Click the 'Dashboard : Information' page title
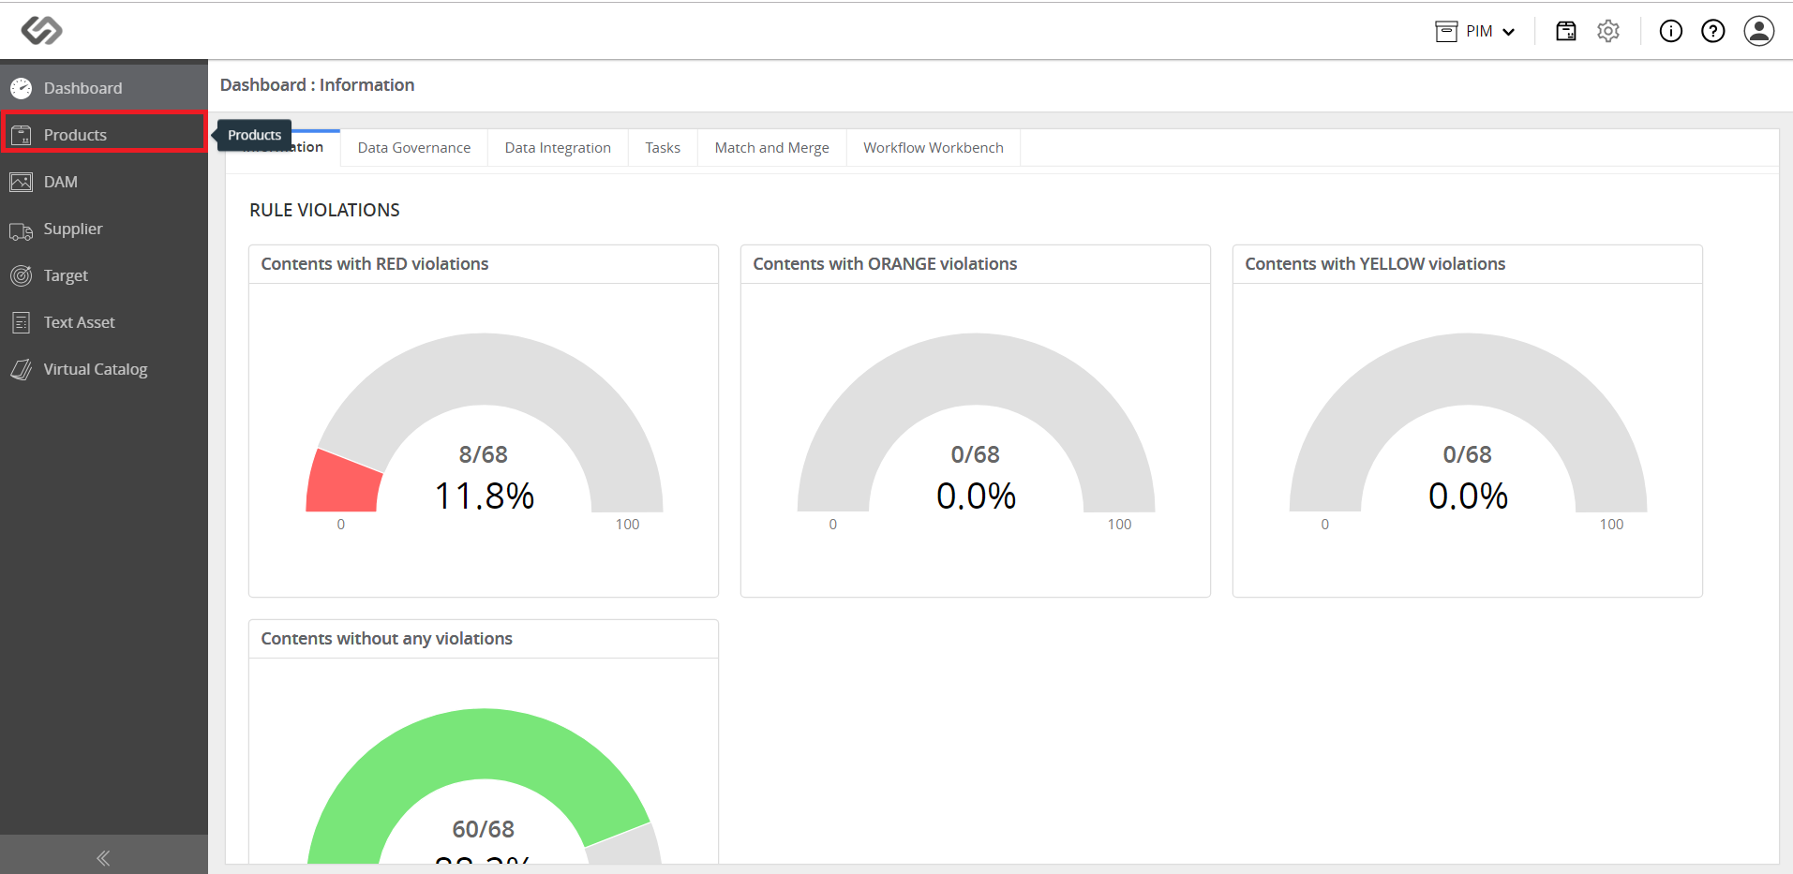Image resolution: width=1793 pixels, height=874 pixels. [x=317, y=85]
